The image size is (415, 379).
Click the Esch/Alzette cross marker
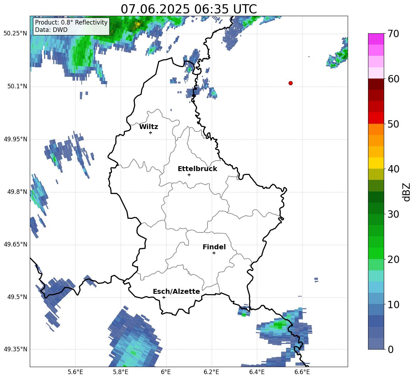[x=164, y=297]
